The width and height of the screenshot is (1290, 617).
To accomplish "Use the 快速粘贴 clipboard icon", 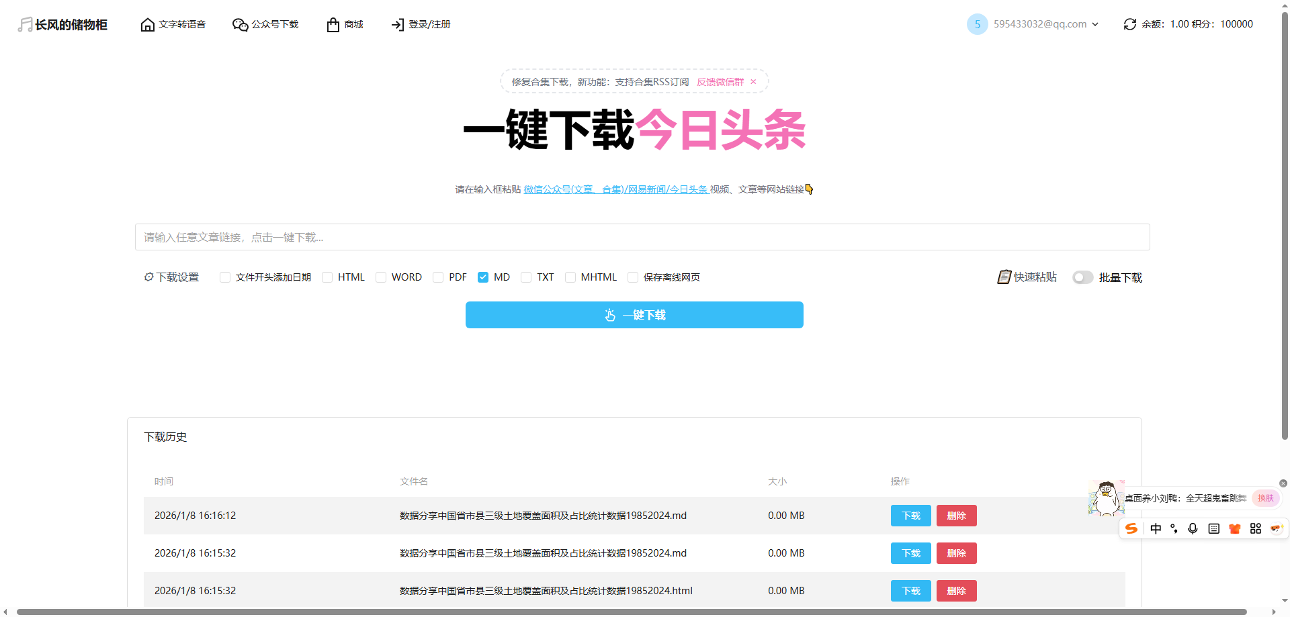I will click(1004, 277).
